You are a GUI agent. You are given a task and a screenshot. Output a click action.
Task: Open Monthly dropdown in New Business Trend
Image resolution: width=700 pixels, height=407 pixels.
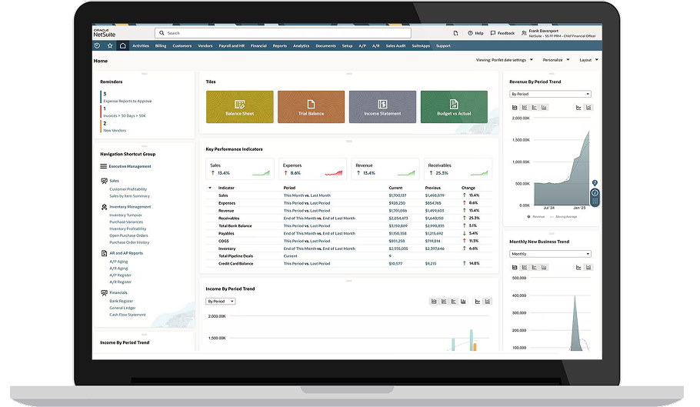[x=550, y=254]
